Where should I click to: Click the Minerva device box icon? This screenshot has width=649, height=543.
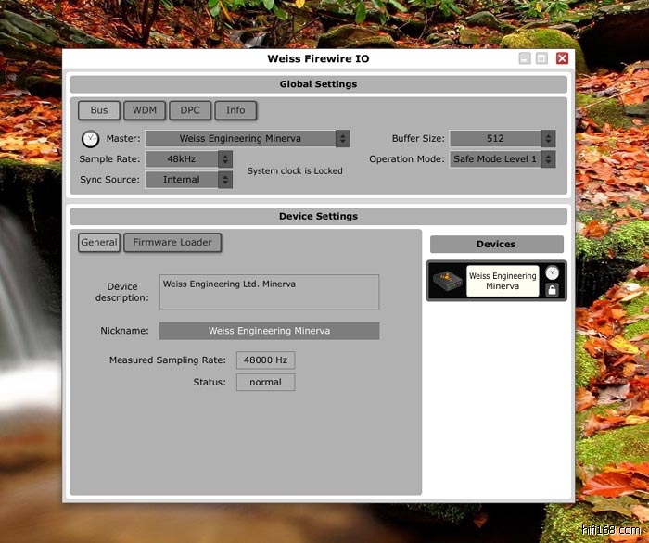[446, 281]
